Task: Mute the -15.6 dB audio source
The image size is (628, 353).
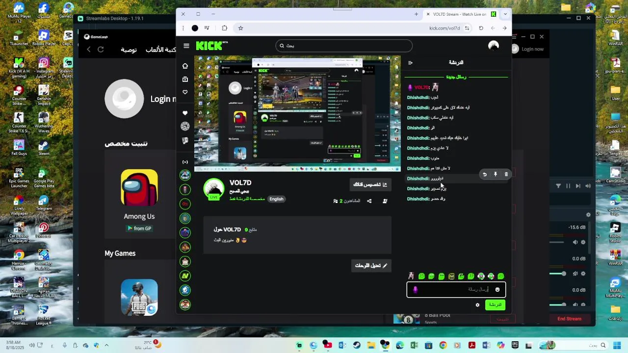Action: coord(576,242)
